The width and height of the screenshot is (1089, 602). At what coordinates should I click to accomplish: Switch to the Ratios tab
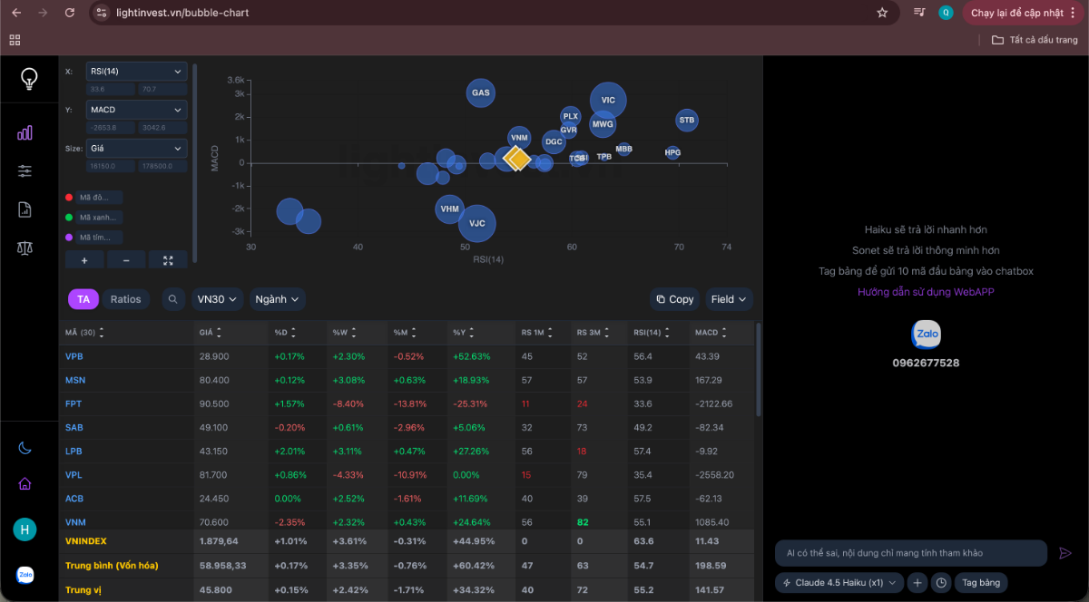[x=126, y=299]
